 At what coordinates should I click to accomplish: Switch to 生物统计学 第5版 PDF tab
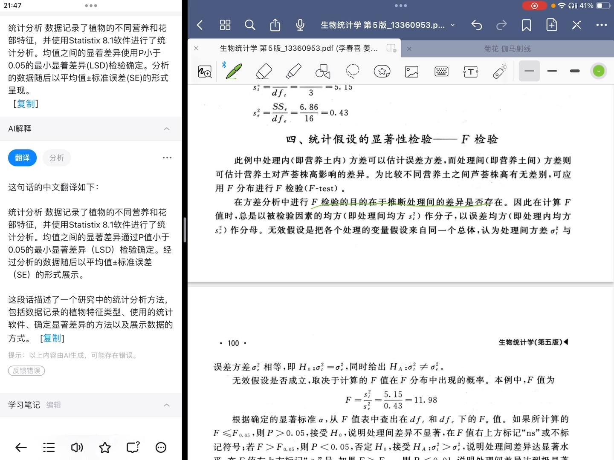coord(298,49)
